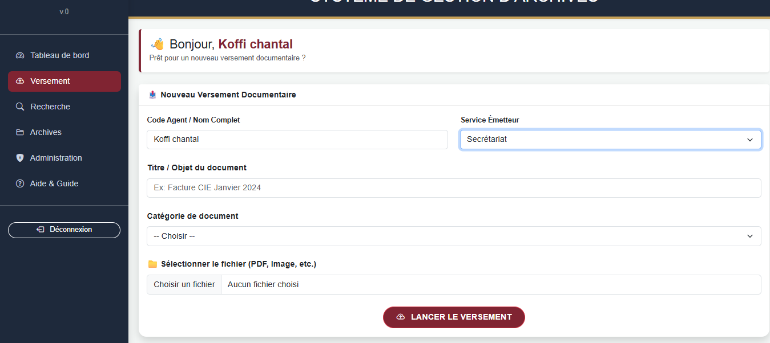Image resolution: width=770 pixels, height=343 pixels.
Task: Go to the Administration section
Action: 57,158
